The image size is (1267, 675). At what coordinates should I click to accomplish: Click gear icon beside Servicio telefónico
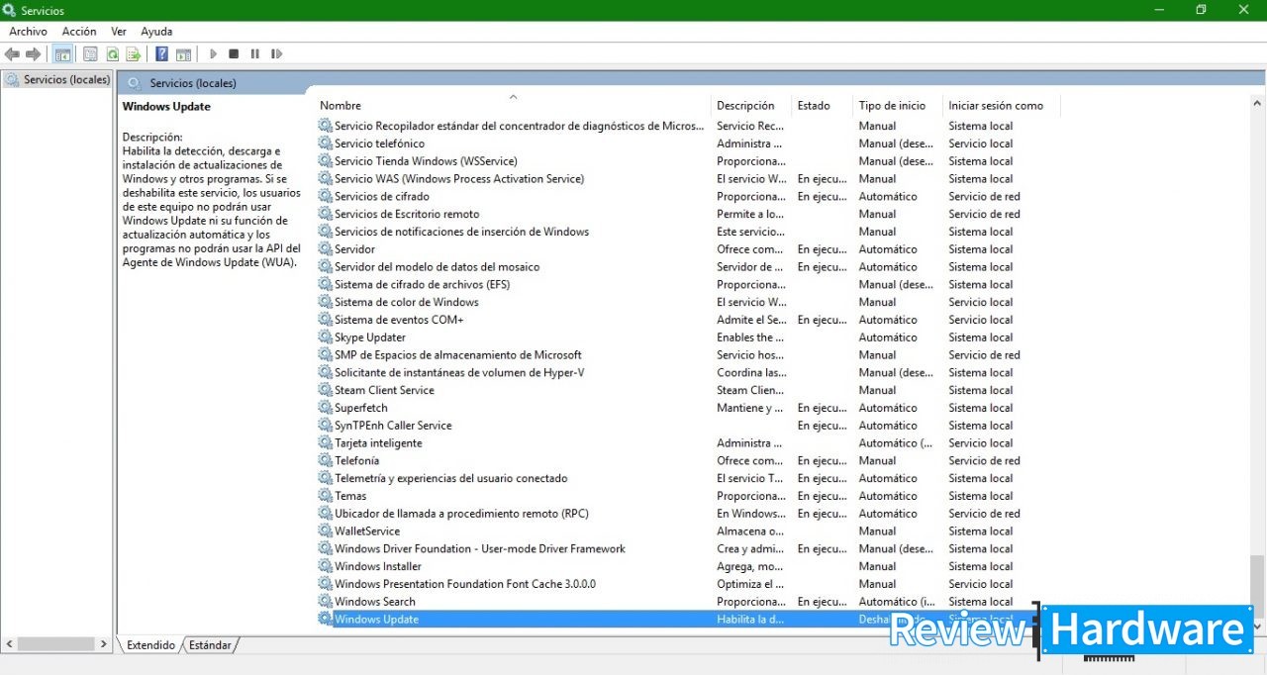(326, 144)
